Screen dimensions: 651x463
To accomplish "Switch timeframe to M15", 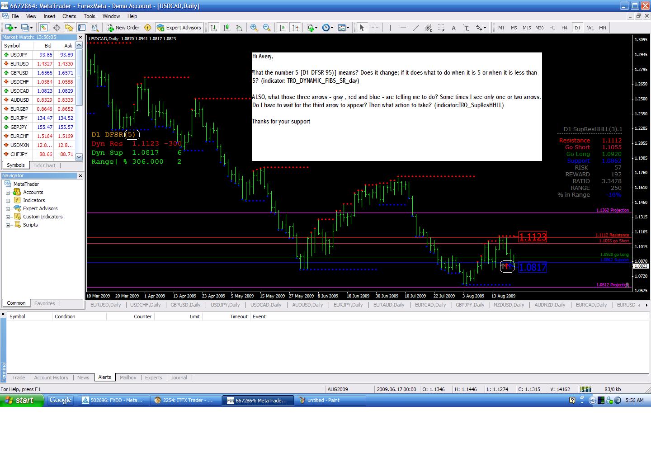I will (527, 28).
